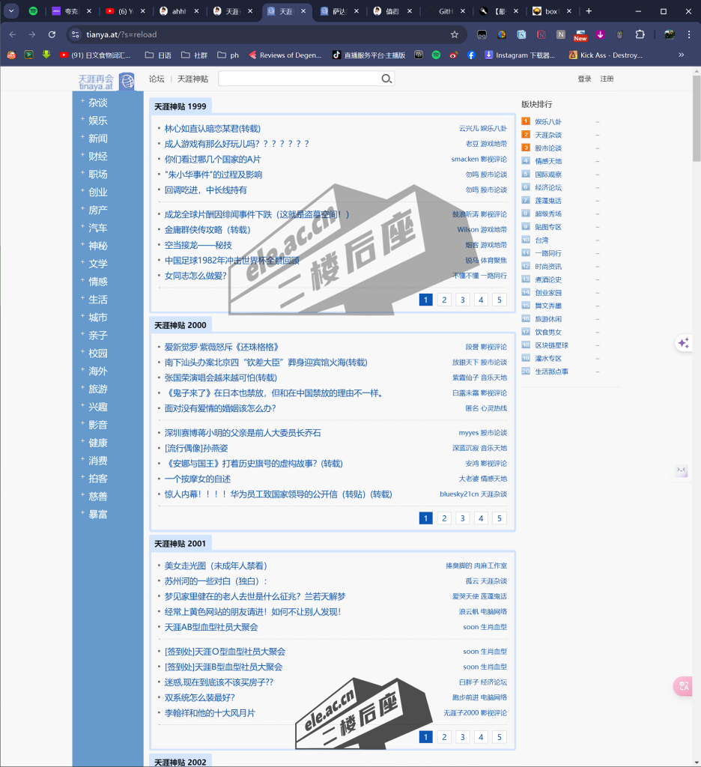This screenshot has width=701, height=767.
Task: Click inside the search input box
Action: point(300,78)
